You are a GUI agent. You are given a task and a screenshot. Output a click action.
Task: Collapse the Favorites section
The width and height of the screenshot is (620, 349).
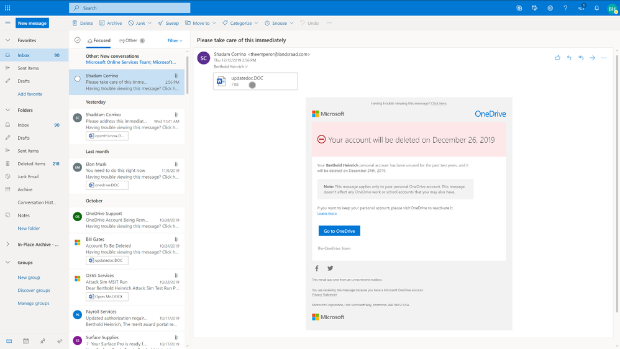pyautogui.click(x=7, y=40)
